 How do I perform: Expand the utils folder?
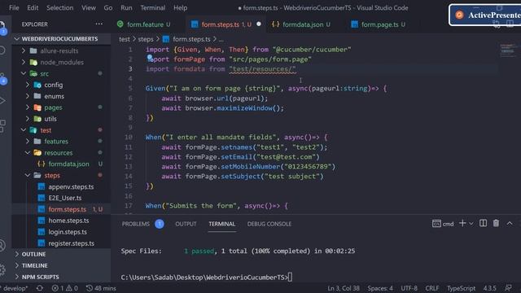[62, 119]
